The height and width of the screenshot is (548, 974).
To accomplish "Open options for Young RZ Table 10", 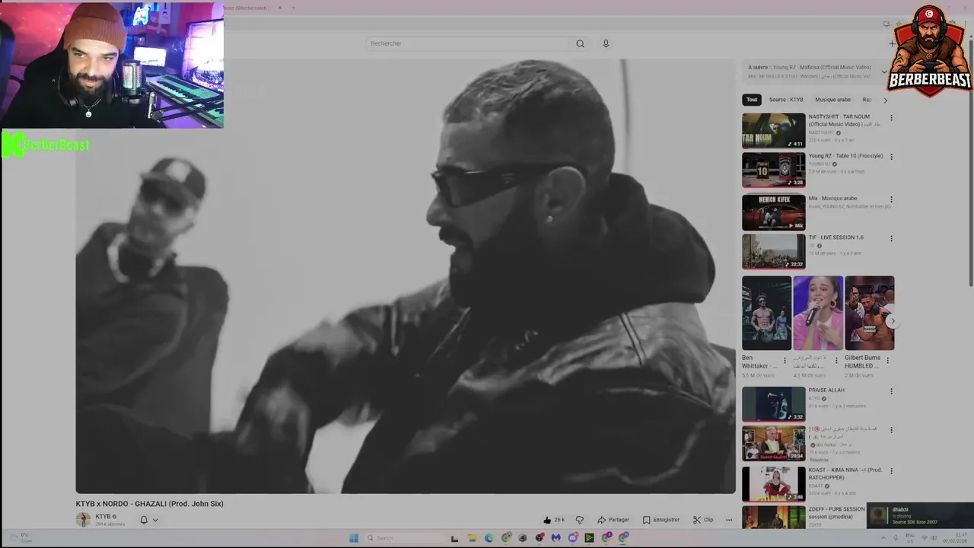I will coord(891,157).
